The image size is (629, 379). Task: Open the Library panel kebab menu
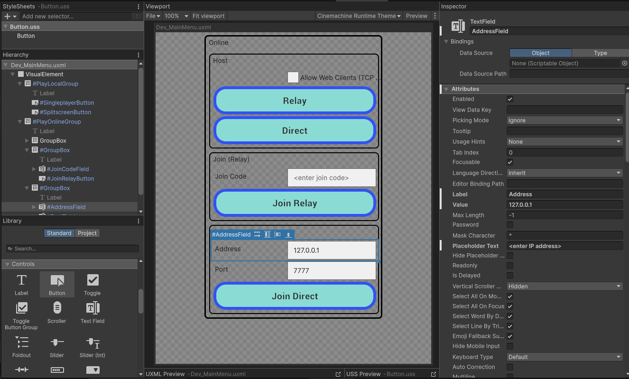(138, 221)
